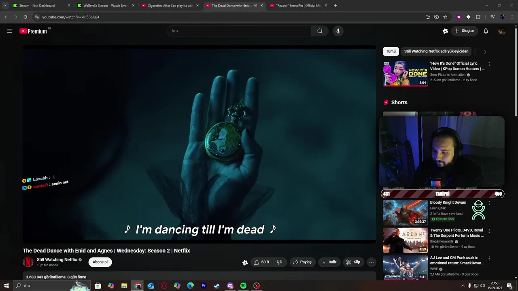Image resolution: width=518 pixels, height=291 pixels.
Task: Open options for AJ Lee CM Punk video
Action: 489,258
